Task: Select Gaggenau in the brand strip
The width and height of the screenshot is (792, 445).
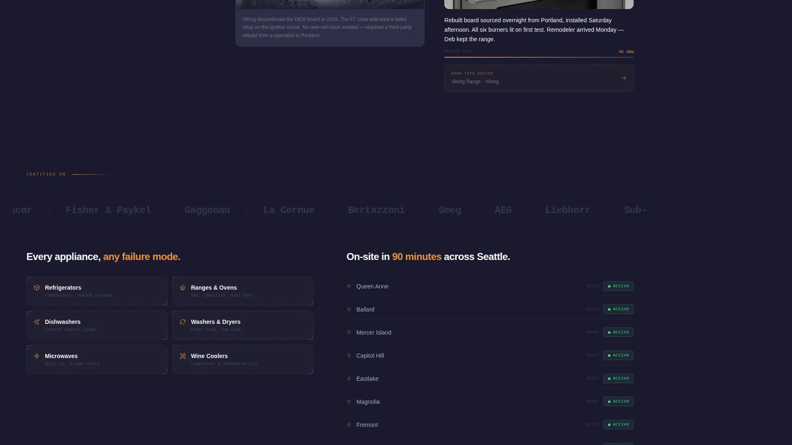Action: click(x=207, y=210)
